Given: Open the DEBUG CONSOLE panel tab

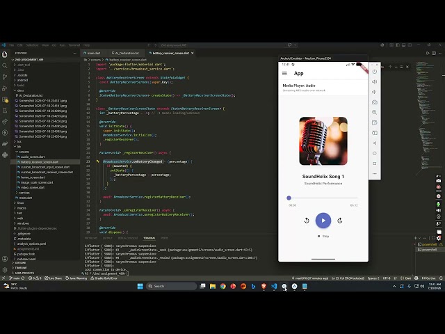Looking at the screenshot, I should 128,238.
